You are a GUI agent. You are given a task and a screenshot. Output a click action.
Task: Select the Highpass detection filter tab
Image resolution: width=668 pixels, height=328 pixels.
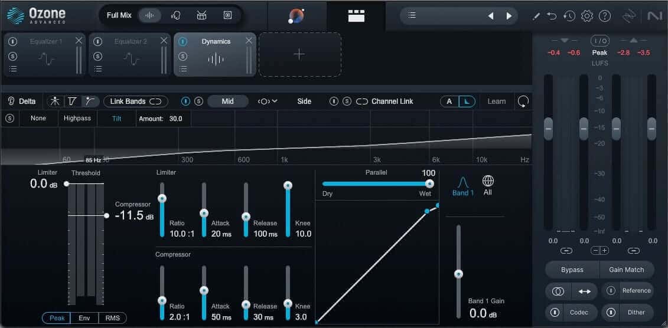pyautogui.click(x=77, y=118)
